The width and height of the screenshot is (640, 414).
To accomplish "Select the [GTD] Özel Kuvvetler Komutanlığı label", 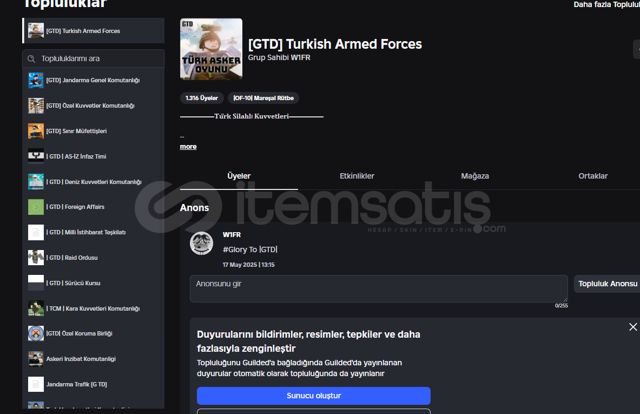I will [90, 106].
